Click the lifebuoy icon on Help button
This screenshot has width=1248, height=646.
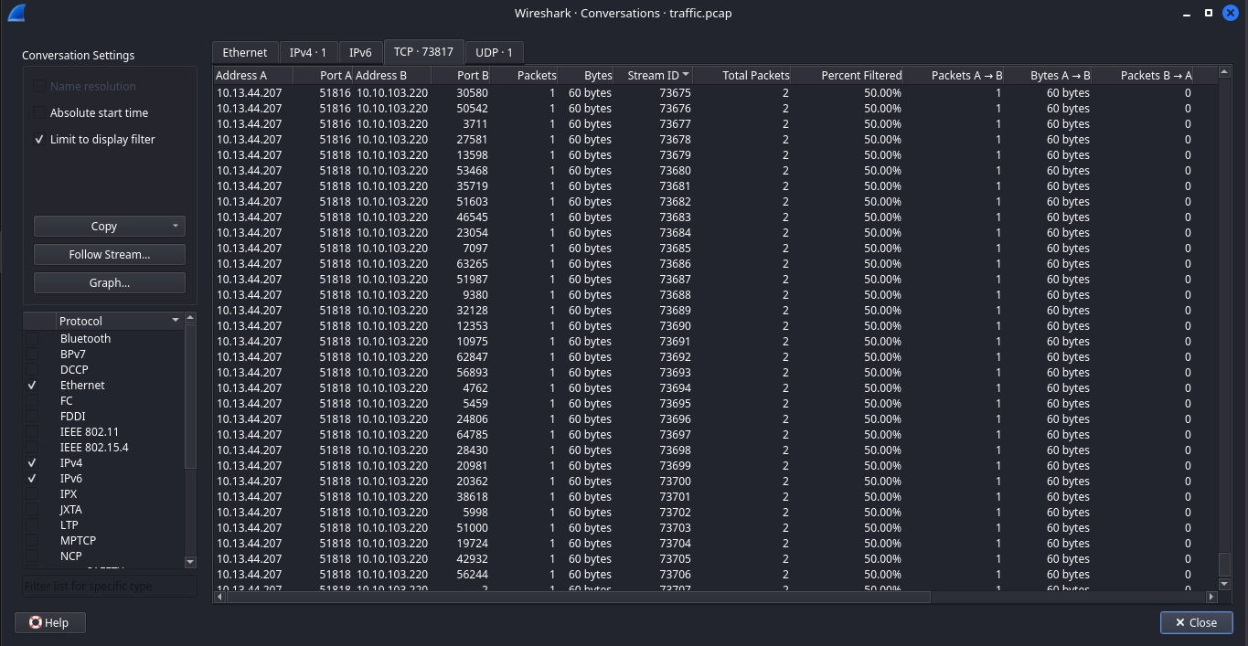tap(36, 622)
